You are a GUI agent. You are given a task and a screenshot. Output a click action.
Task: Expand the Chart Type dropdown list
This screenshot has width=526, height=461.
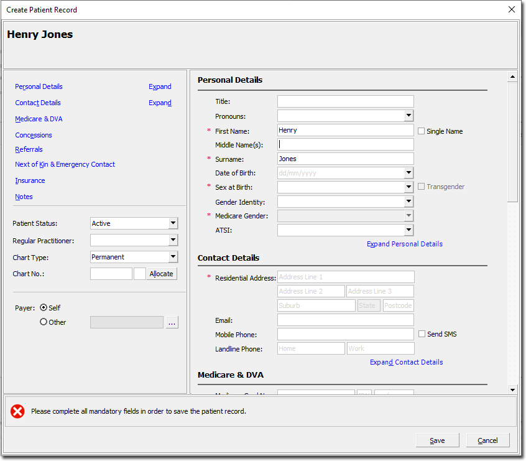pos(173,257)
